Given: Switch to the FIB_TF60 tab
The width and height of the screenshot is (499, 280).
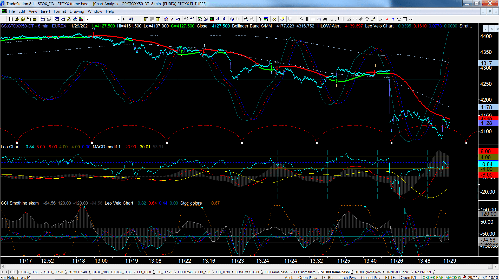Looking at the screenshot, I should [144, 272].
